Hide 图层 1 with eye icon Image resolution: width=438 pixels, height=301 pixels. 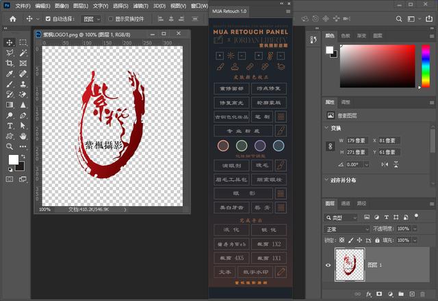tap(328, 265)
